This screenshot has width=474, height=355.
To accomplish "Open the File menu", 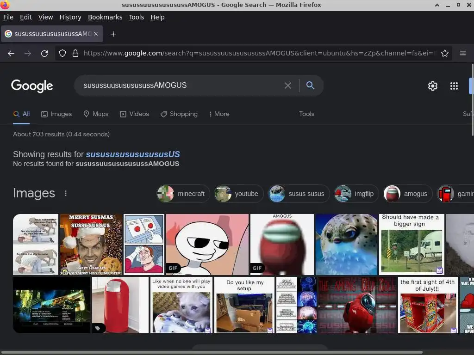I will click(x=8, y=17).
